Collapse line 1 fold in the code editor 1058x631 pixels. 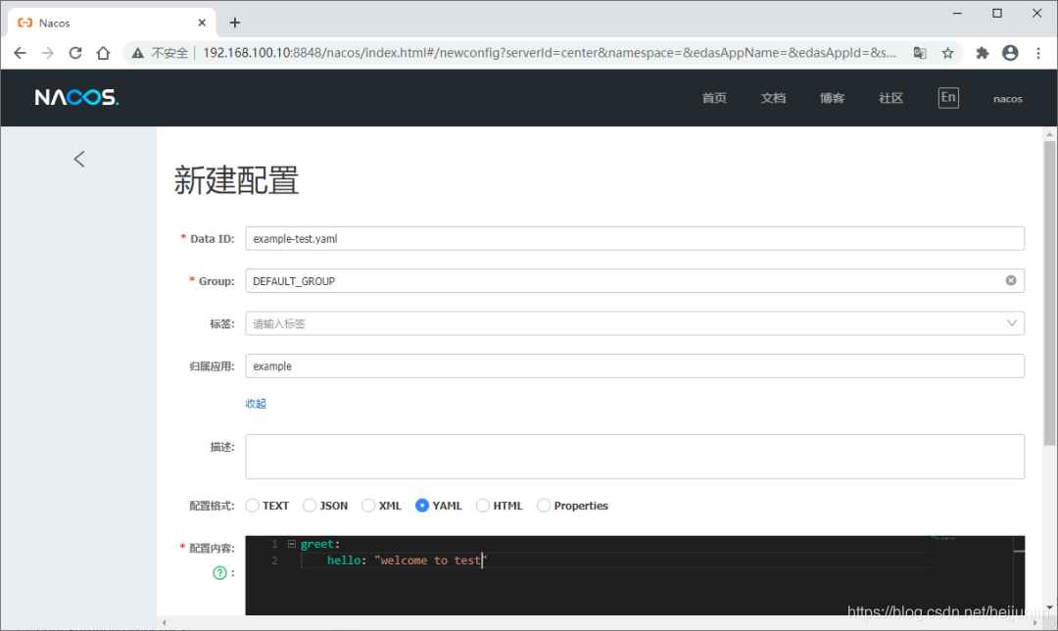coord(292,543)
